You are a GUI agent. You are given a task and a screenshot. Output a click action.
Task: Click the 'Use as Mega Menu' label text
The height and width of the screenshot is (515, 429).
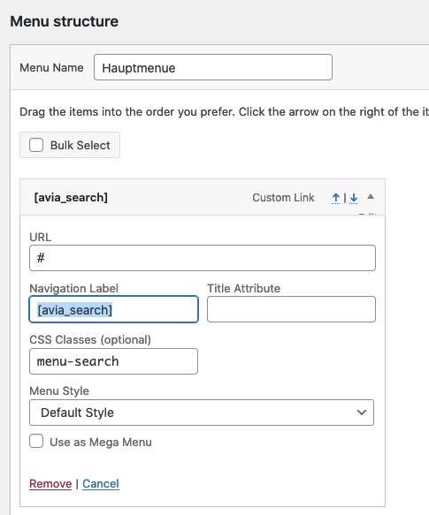coord(101,442)
